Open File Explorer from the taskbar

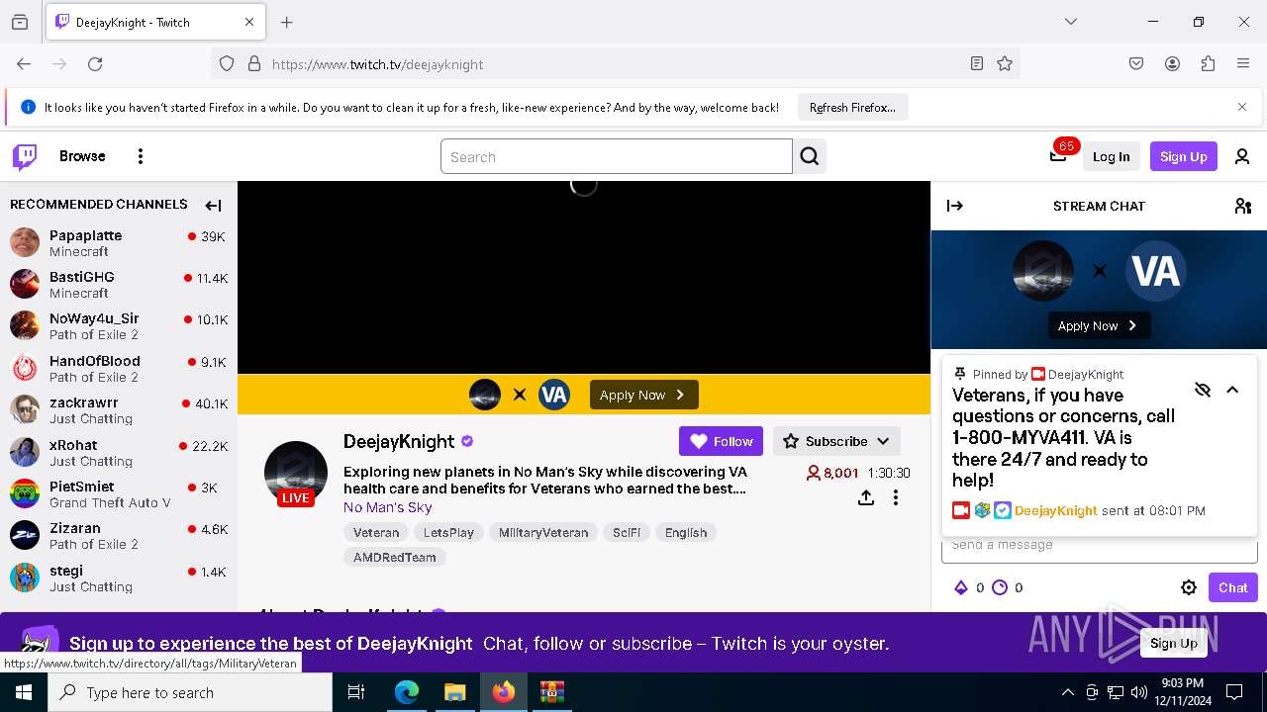tap(455, 692)
